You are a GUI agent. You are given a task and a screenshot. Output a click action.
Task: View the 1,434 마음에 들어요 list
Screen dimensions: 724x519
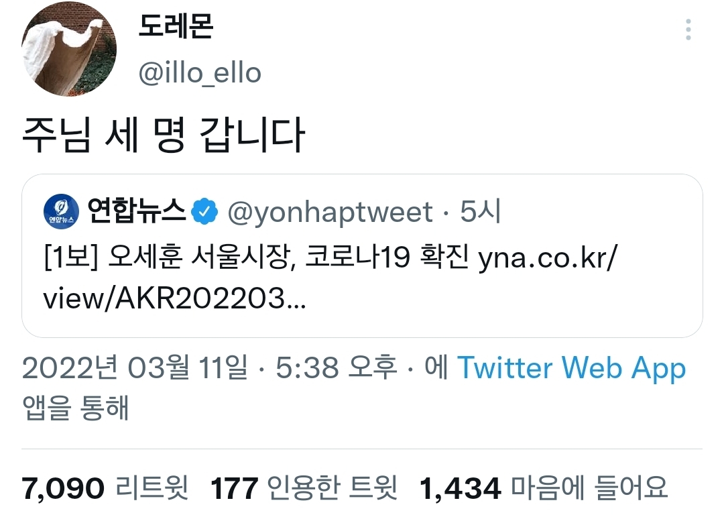pyautogui.click(x=544, y=487)
